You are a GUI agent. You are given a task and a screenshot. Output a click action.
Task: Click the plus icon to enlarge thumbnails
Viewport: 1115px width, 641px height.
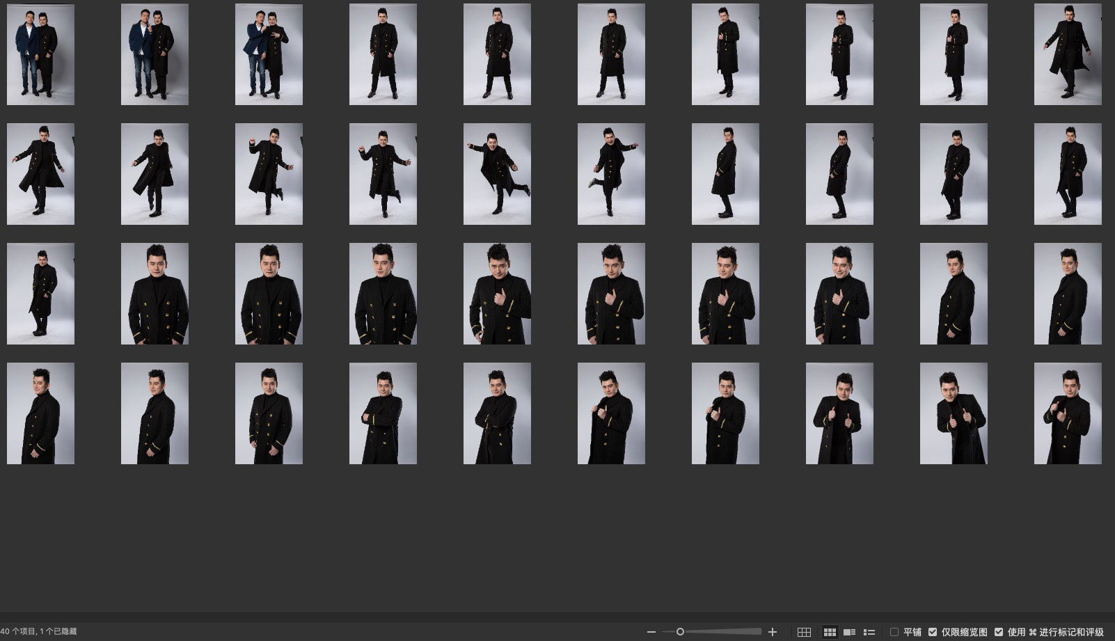pyautogui.click(x=772, y=632)
